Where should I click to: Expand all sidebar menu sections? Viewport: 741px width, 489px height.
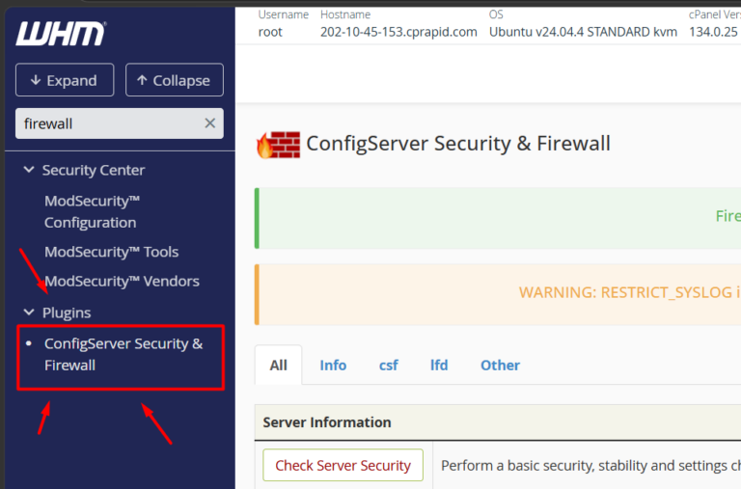[x=65, y=80]
